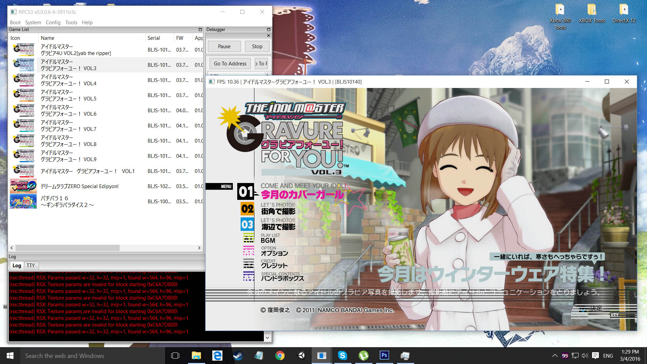The height and width of the screenshot is (364, 647).
Task: Select the グラビアフォーユー VOL.9 game icon
Action: tap(23, 156)
